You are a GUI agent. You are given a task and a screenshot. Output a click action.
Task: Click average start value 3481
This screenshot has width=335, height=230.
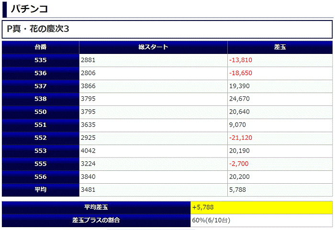(88, 190)
